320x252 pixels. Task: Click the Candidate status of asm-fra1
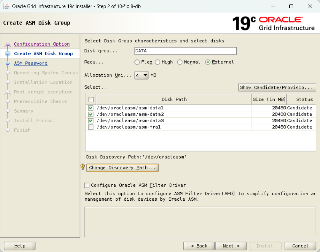300,127
